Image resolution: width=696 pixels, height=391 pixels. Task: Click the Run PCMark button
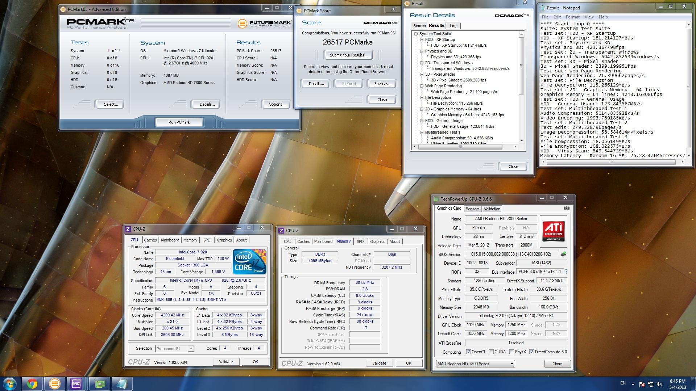click(x=179, y=122)
